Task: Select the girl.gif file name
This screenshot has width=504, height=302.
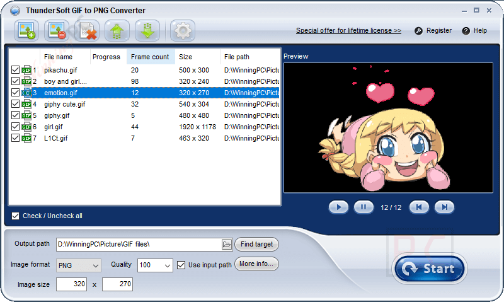Action: 54,127
